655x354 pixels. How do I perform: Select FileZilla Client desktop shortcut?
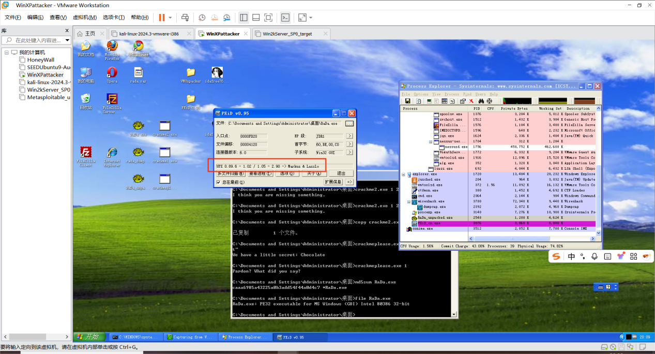tap(86, 156)
